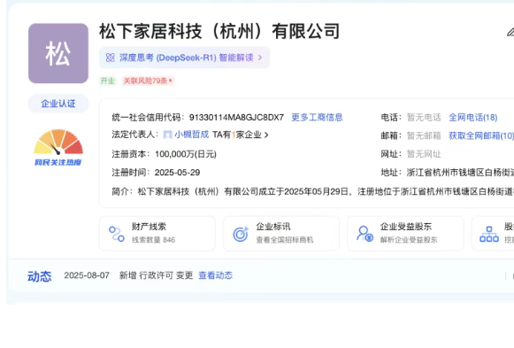Click the 开业 status tag

pyautogui.click(x=108, y=81)
